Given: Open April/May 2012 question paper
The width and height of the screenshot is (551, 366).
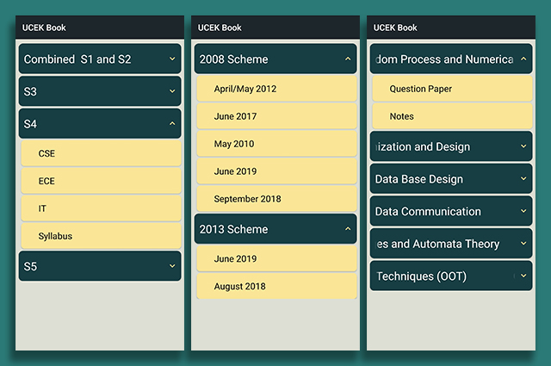Looking at the screenshot, I should point(275,89).
